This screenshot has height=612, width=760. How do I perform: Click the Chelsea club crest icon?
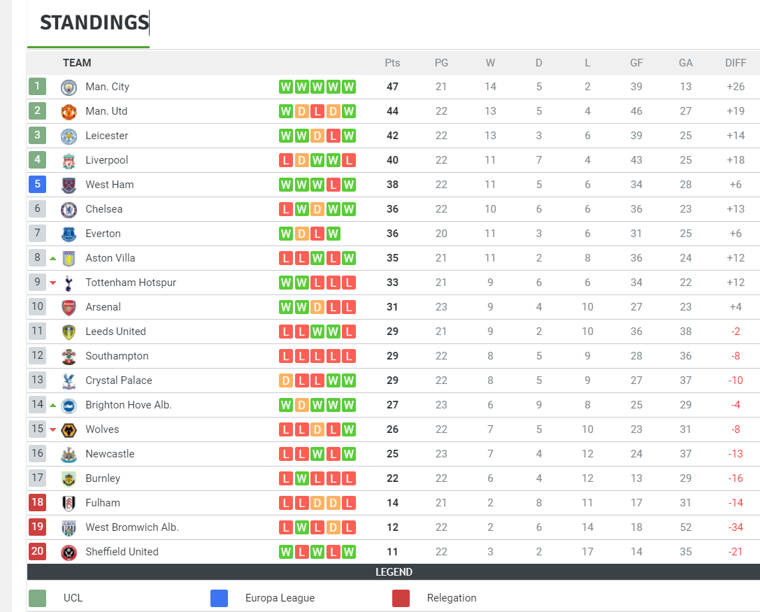point(69,209)
